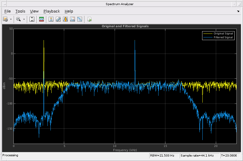Select the Zoom magnifier tool
The height and width of the screenshot is (161, 243).
(x=19, y=19)
